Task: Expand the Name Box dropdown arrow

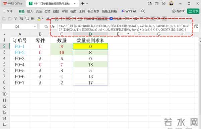Action: point(35,26)
